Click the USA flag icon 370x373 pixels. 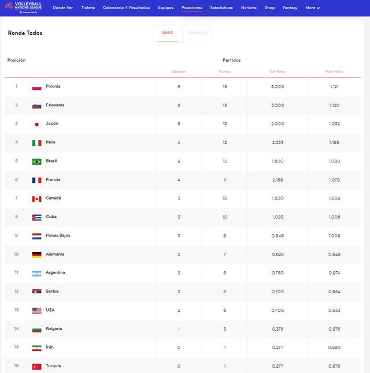click(x=36, y=311)
